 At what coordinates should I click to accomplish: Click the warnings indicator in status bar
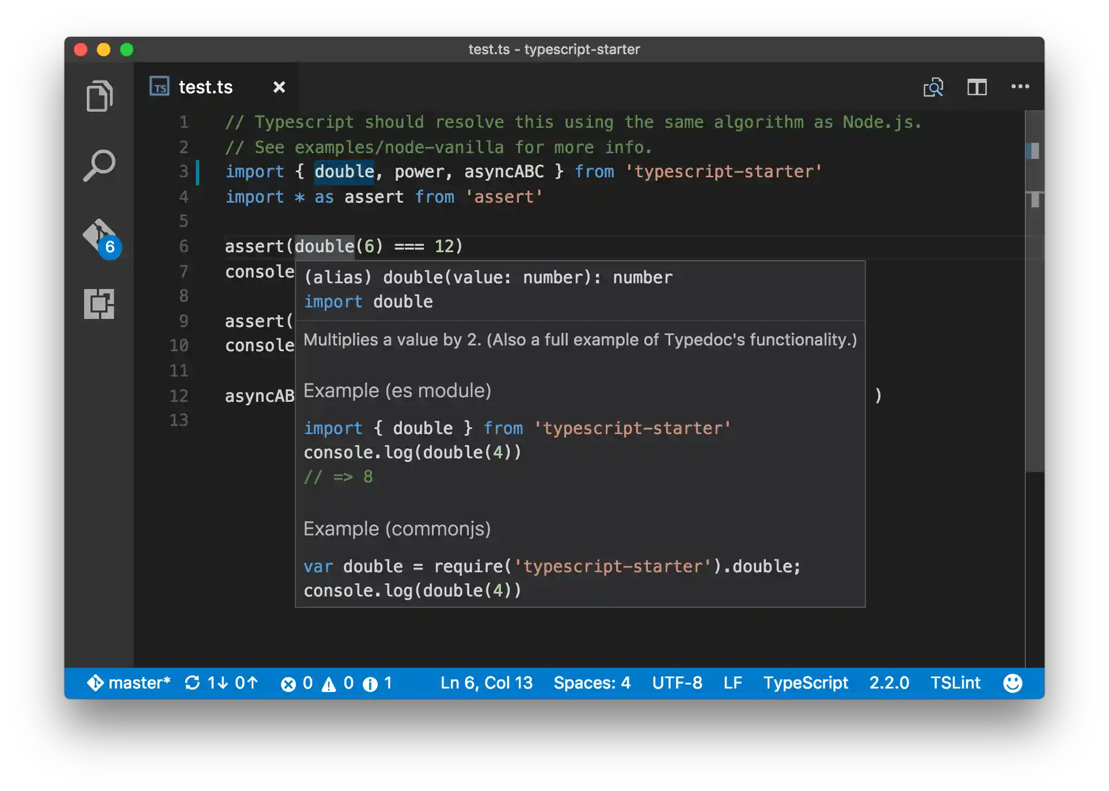[337, 683]
